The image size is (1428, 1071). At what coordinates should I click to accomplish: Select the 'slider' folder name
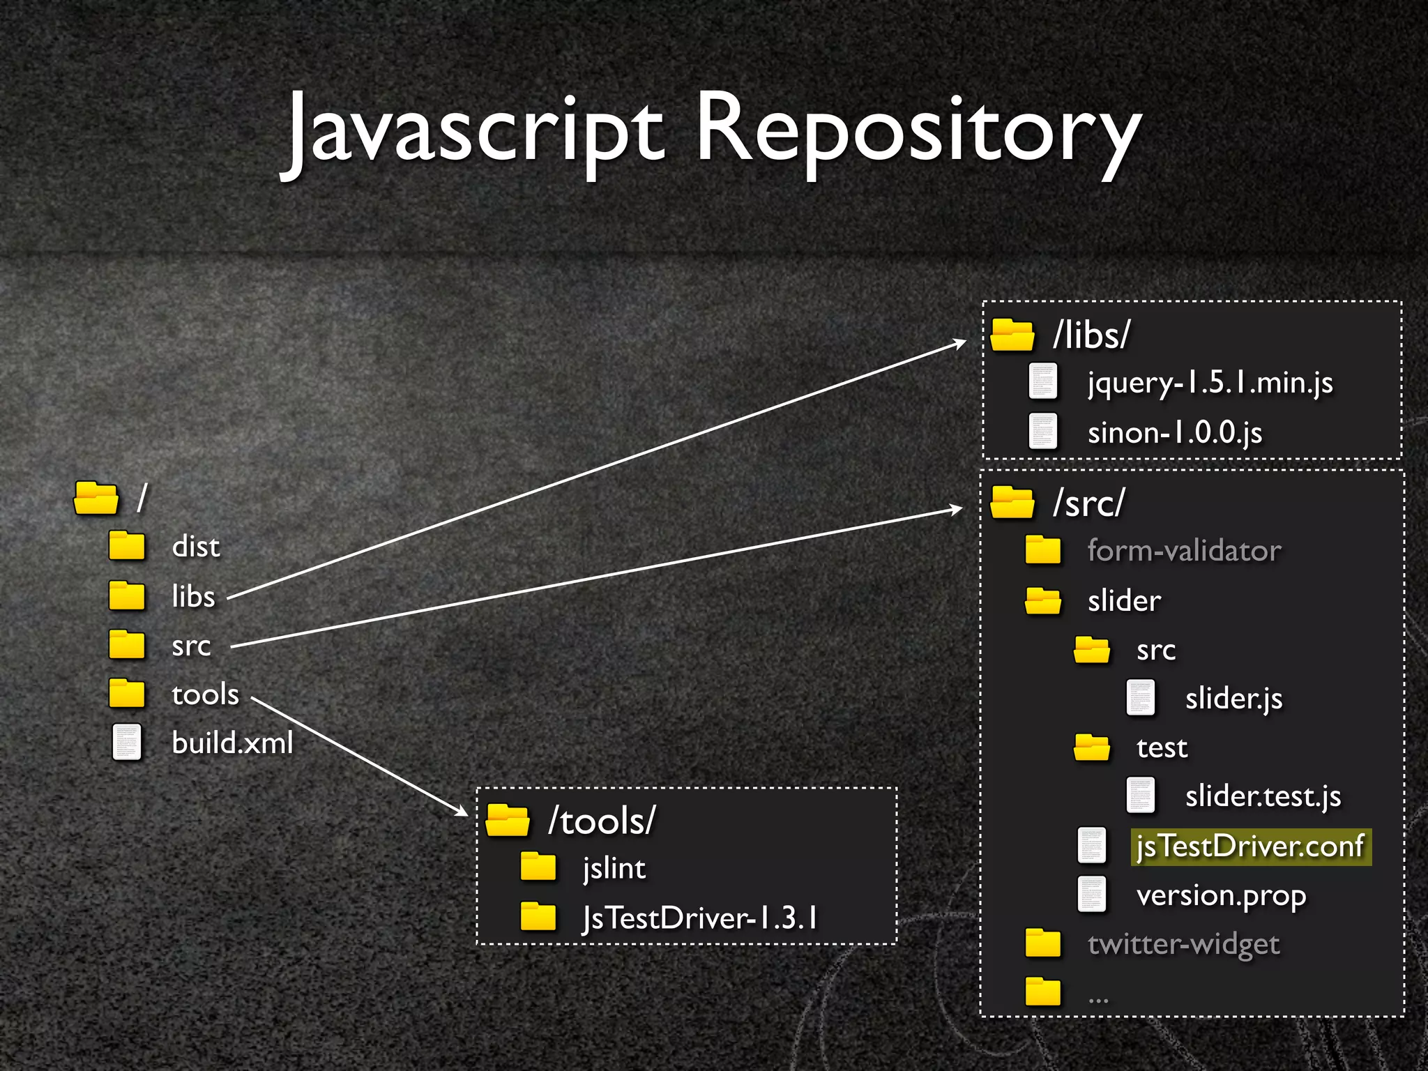1124,601
